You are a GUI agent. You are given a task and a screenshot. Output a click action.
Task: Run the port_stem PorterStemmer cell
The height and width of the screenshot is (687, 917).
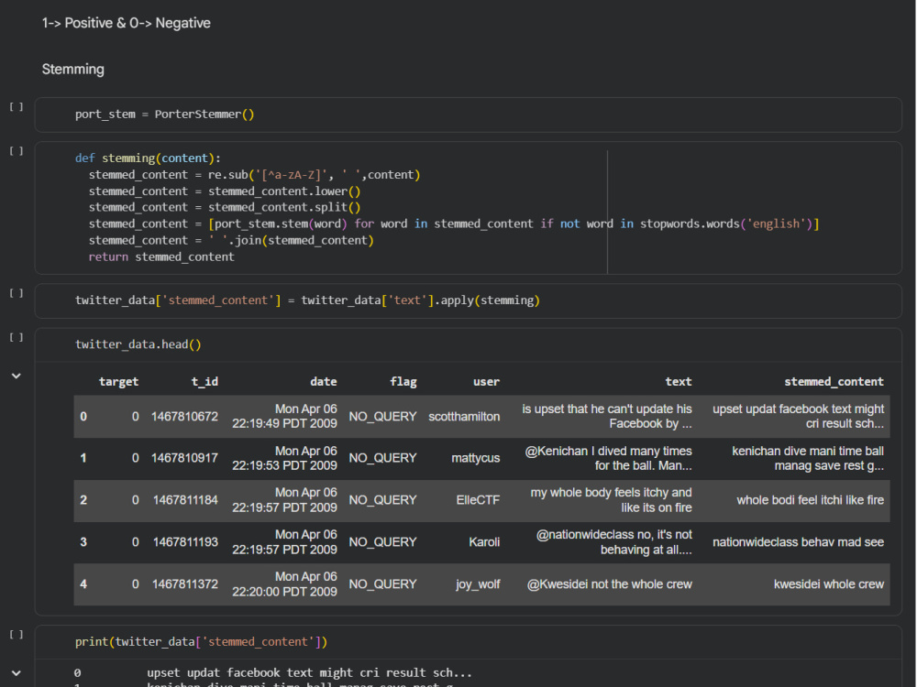click(x=17, y=107)
